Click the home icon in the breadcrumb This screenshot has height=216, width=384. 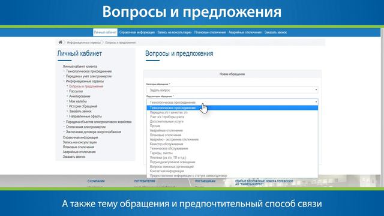click(x=60, y=43)
